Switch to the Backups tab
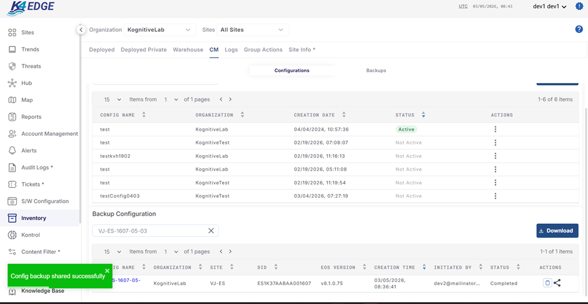 (x=376, y=71)
